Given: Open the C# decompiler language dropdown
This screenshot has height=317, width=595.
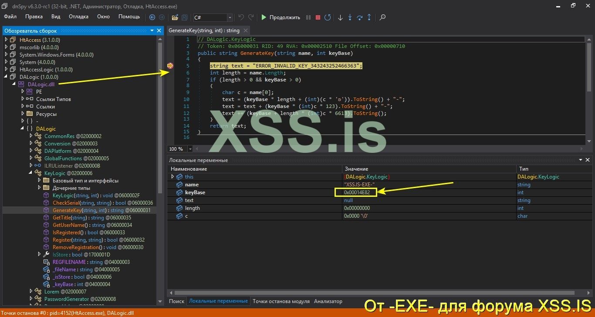Looking at the screenshot, I should [230, 17].
